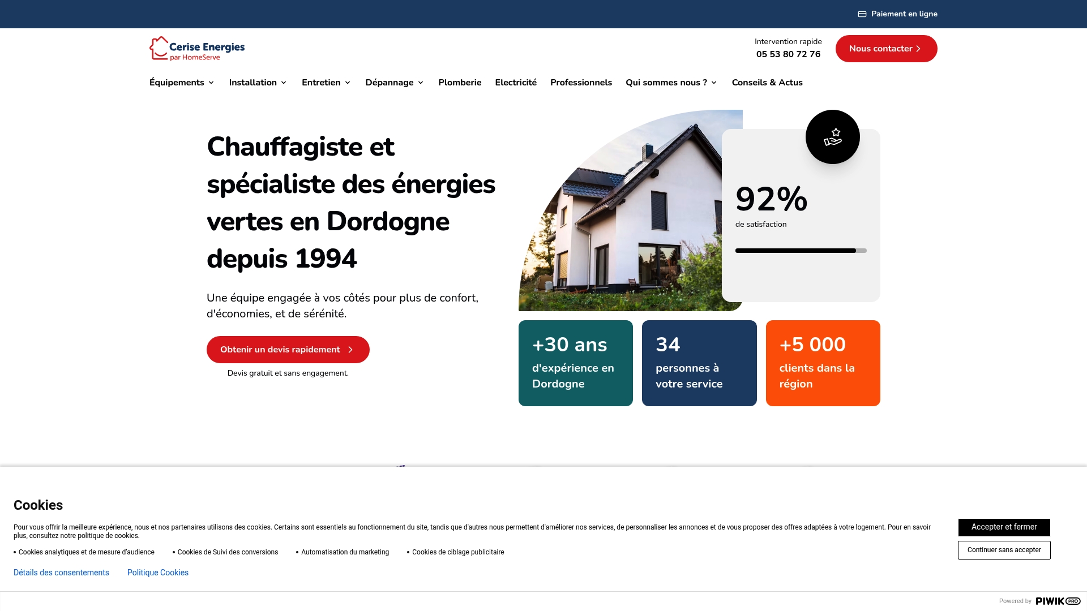This screenshot has width=1087, height=611.
Task: Open Détails des consentements link
Action: click(x=61, y=573)
